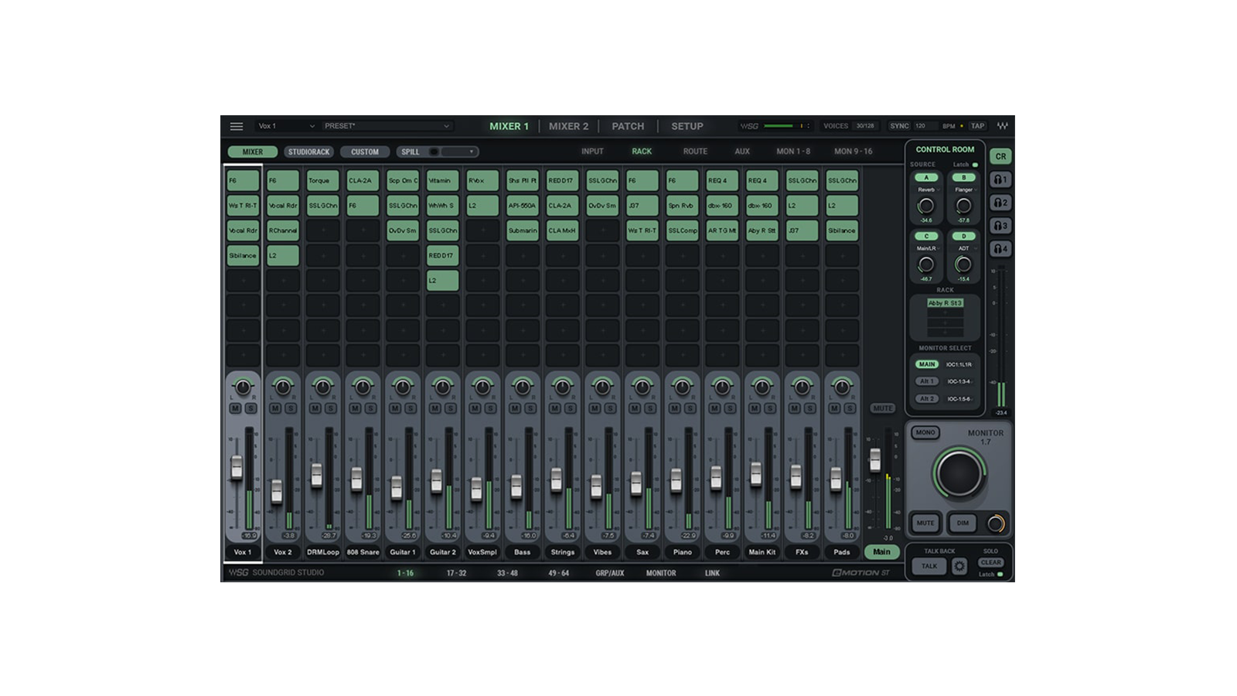Open Alt 1 output IOC-1:3-4 dropdown
This screenshot has height=696, width=1237.
point(960,381)
